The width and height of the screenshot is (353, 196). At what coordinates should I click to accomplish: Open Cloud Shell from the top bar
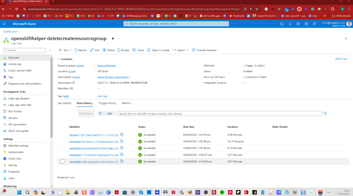point(282,24)
